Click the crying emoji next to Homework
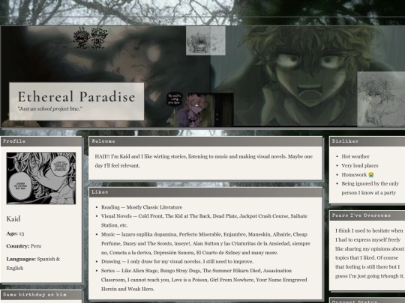This screenshot has height=303, width=405. pyautogui.click(x=371, y=175)
